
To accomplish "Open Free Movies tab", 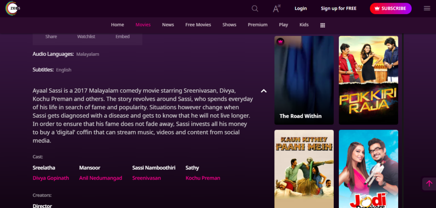I will click(198, 25).
